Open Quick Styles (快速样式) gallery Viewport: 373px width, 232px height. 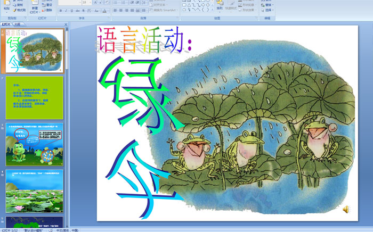pyautogui.click(x=231, y=6)
